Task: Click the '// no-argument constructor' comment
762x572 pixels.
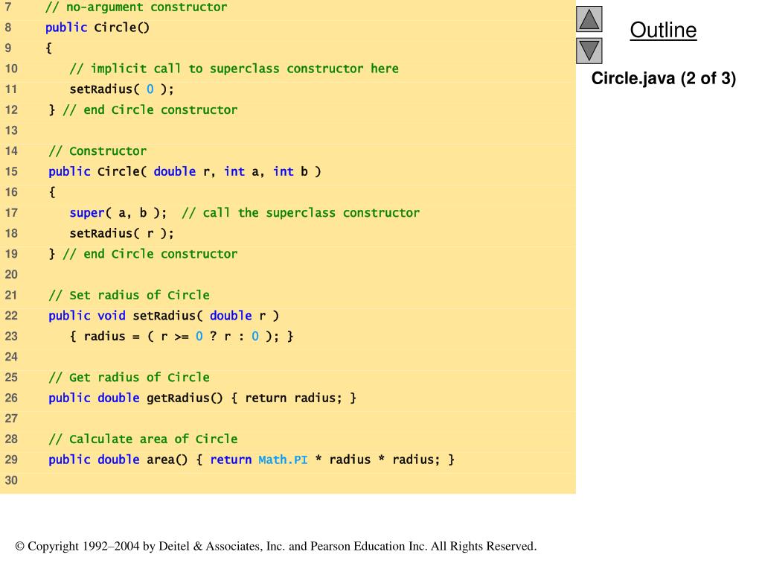Action: pos(136,7)
